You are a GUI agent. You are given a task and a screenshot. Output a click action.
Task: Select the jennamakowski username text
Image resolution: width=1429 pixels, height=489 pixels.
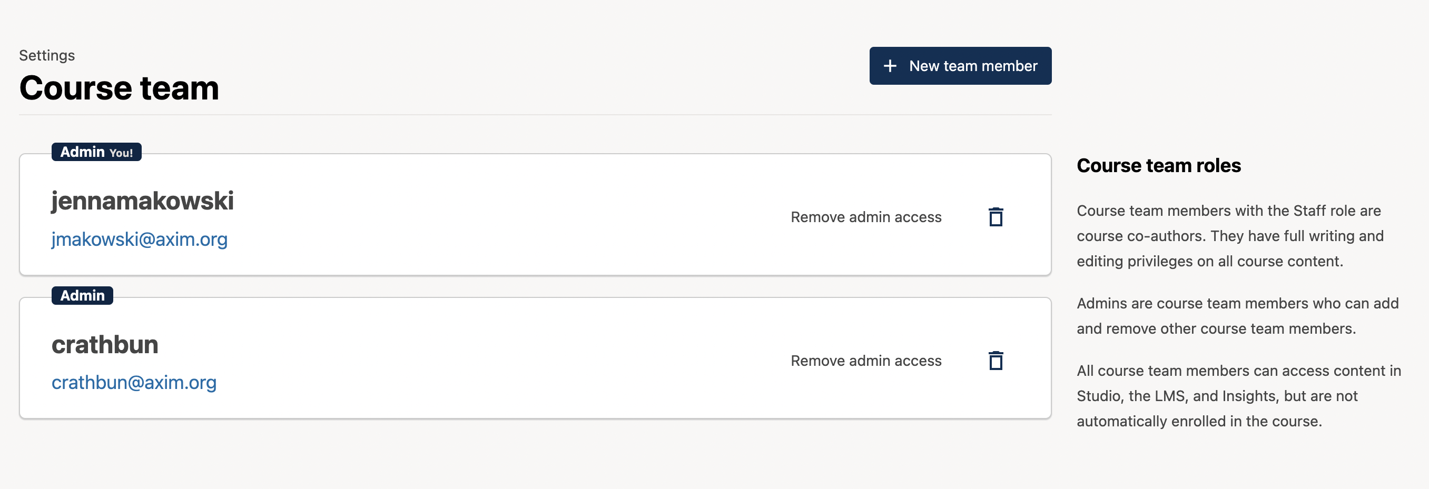click(143, 201)
